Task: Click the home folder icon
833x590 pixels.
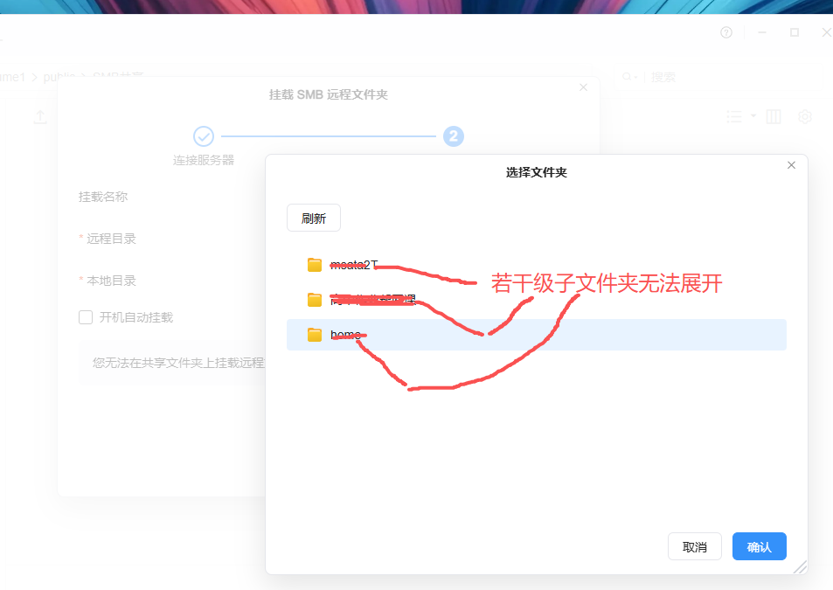Action: (x=315, y=335)
